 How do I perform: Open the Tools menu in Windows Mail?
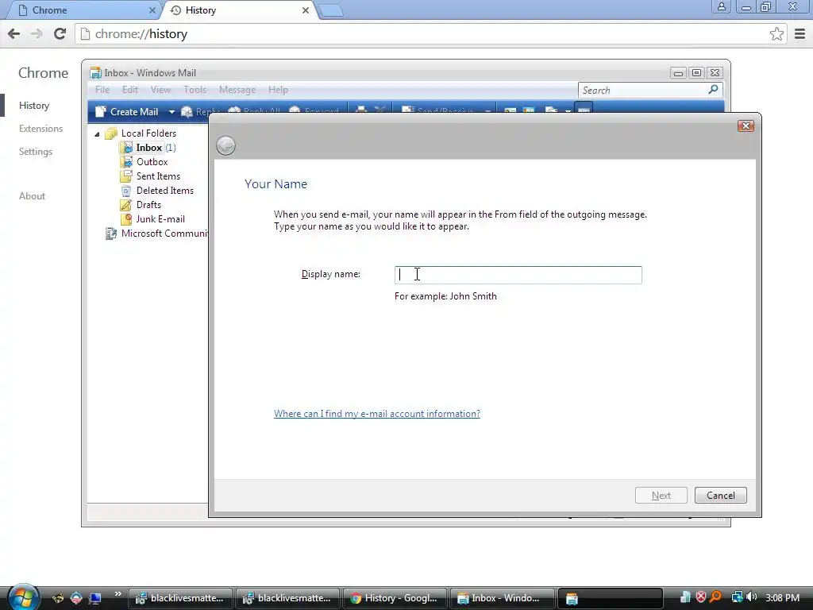[195, 90]
